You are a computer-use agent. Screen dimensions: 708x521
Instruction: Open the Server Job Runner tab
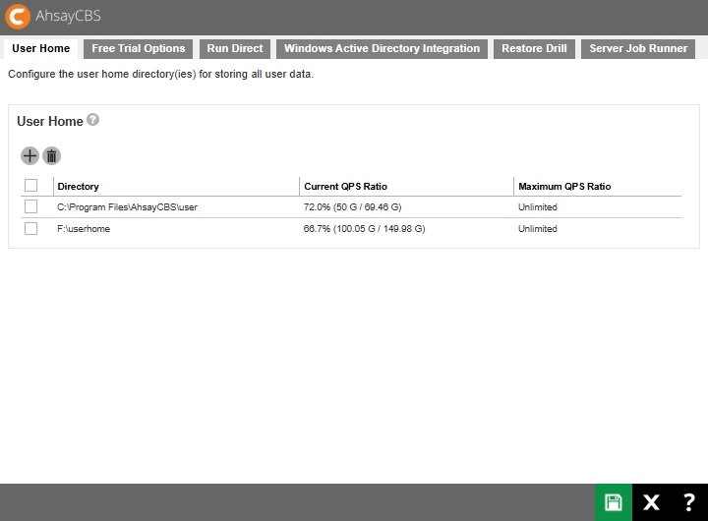pos(638,48)
